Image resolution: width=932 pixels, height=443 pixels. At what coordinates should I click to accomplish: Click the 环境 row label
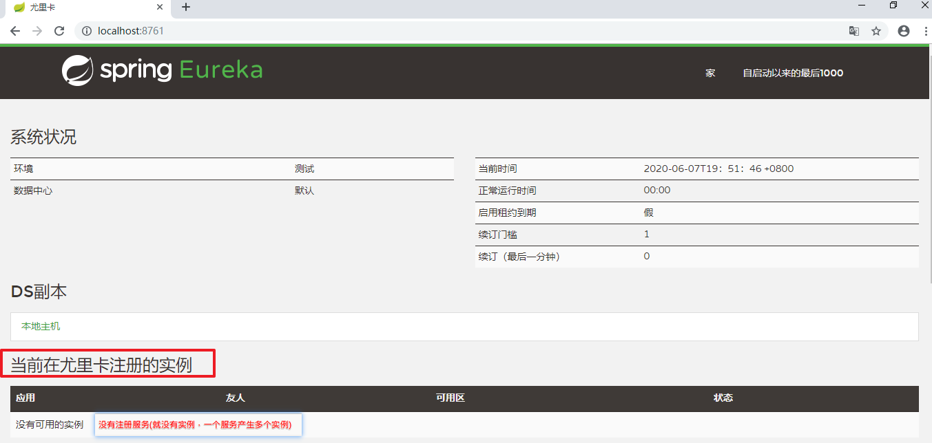click(x=23, y=169)
